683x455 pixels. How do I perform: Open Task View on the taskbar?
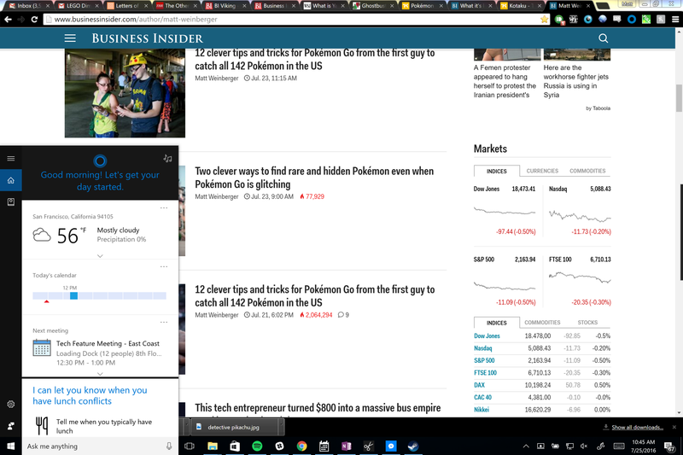tap(190, 446)
